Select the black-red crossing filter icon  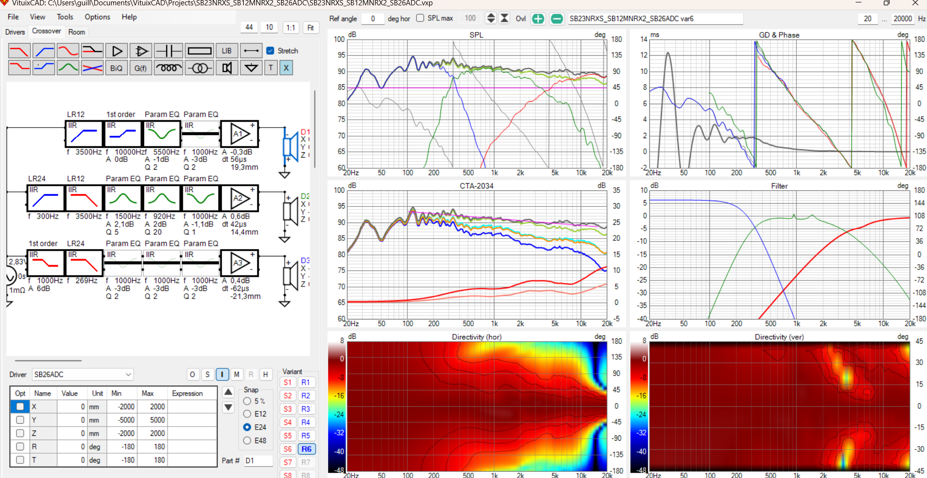[x=92, y=51]
